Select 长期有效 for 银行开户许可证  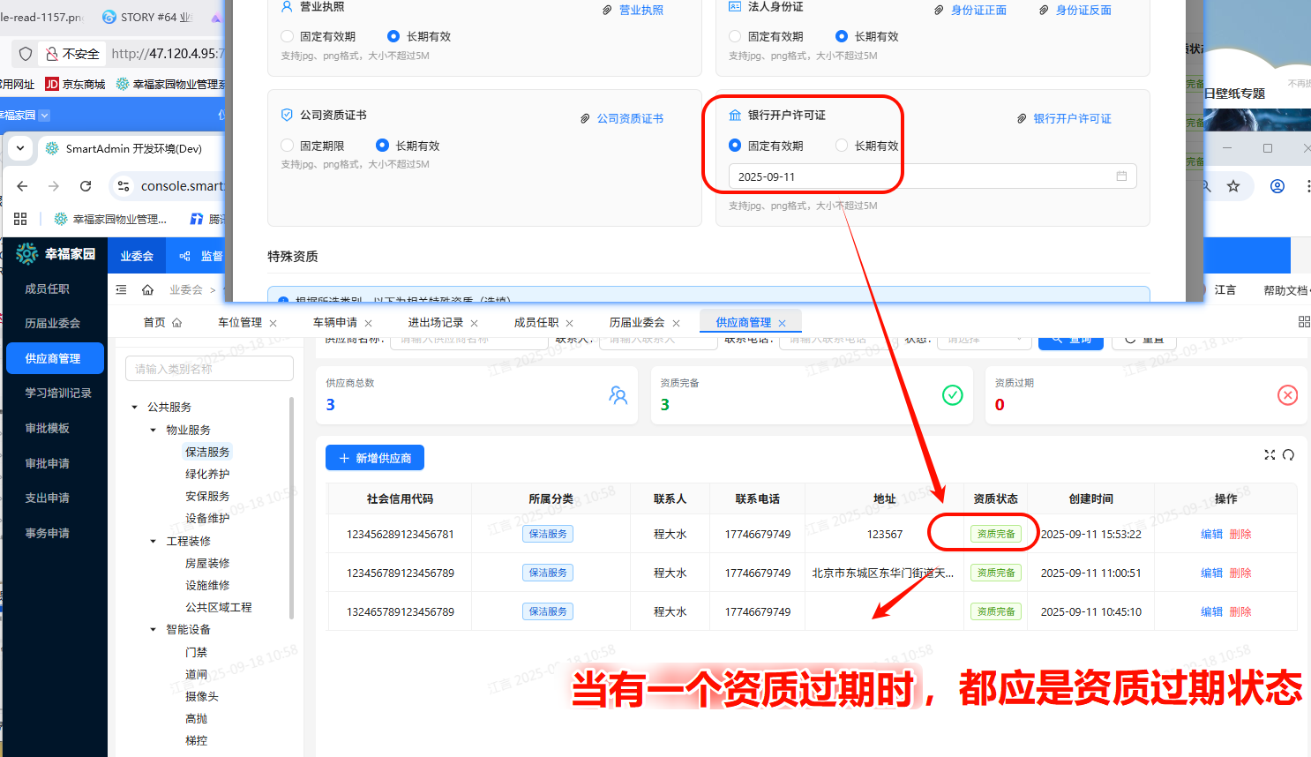[842, 146]
